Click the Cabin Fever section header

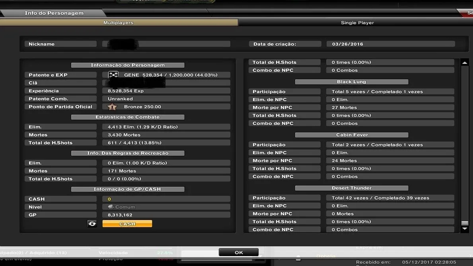[x=351, y=135]
